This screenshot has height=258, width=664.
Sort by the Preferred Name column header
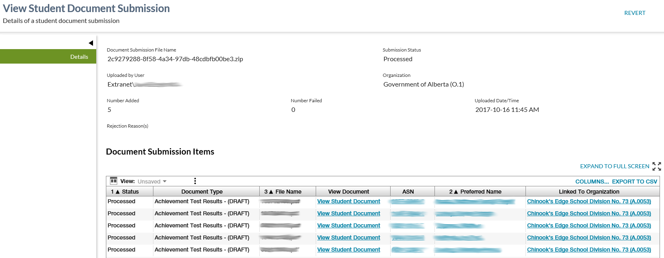pos(480,192)
